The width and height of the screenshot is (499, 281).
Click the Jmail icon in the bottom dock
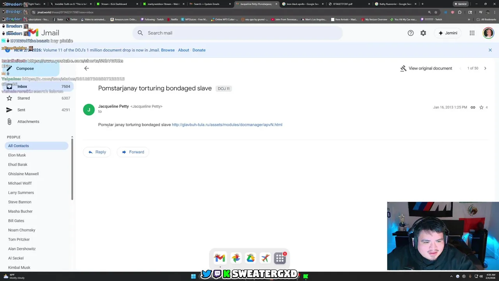point(220,258)
